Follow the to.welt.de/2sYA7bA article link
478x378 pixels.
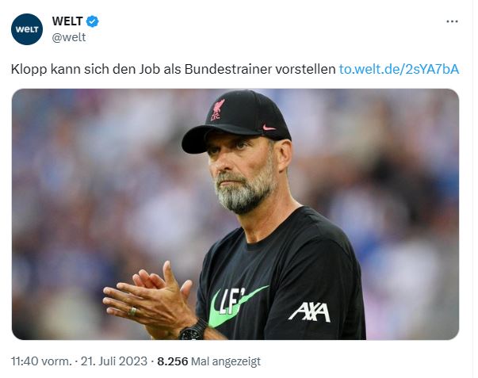point(399,69)
